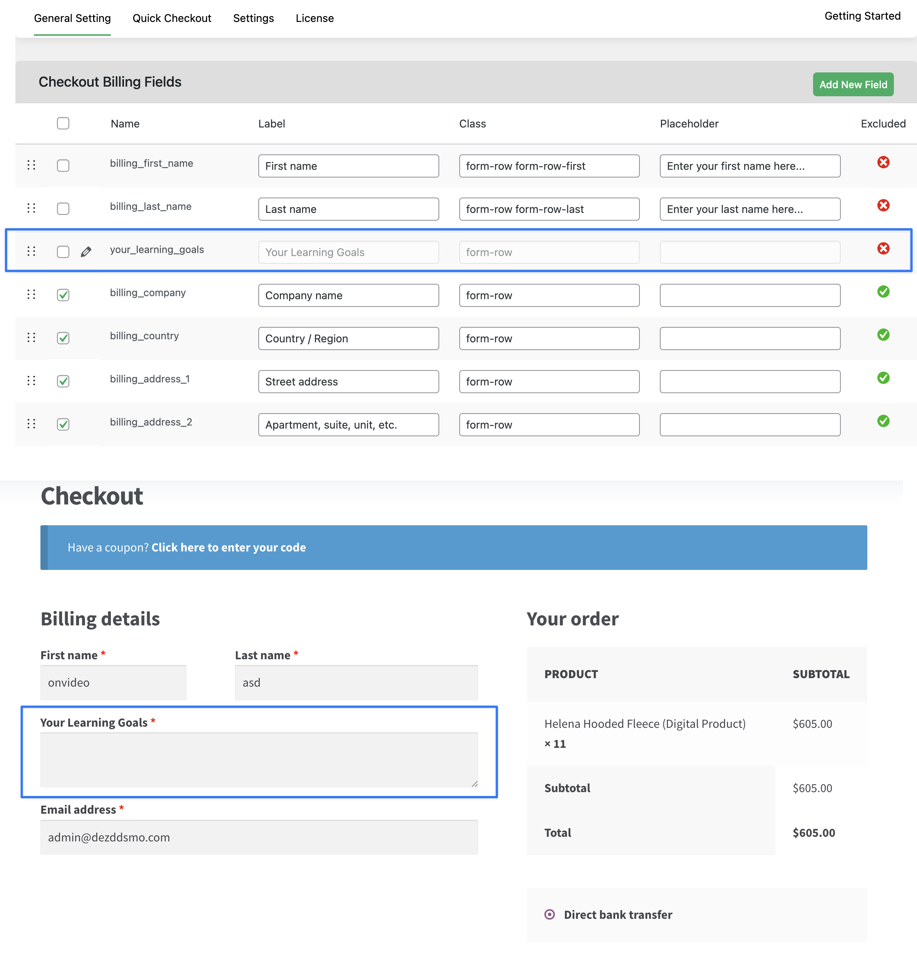917x955 pixels.
Task: Click green check icon for billing_country
Action: point(883,335)
